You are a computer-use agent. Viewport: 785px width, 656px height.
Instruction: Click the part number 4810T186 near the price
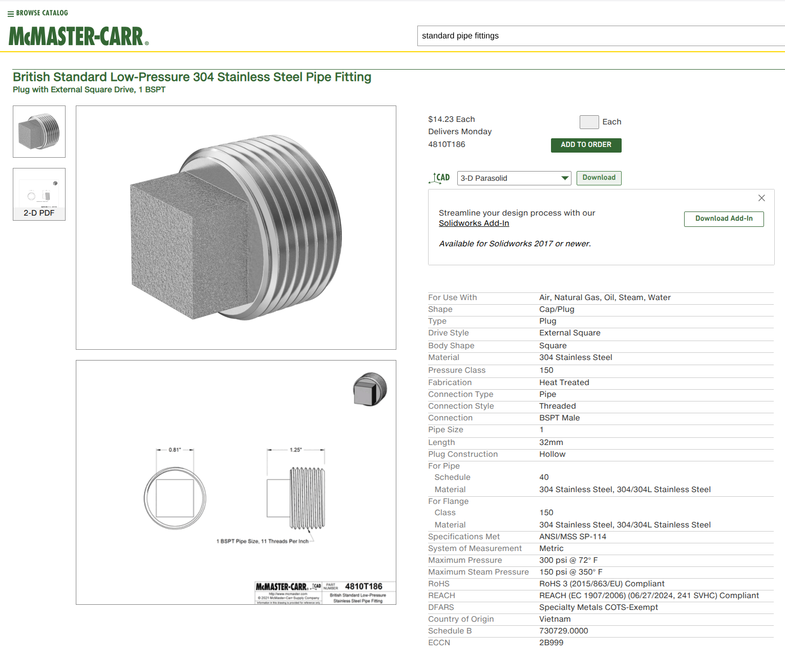447,144
